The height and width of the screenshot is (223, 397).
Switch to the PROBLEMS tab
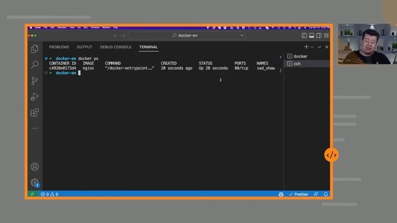pyautogui.click(x=59, y=47)
